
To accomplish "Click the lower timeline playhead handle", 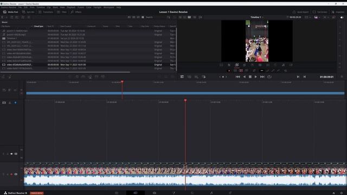I will pyautogui.click(x=185, y=100).
